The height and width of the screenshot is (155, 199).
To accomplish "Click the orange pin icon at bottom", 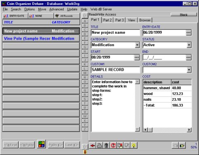I will click(x=85, y=152).
